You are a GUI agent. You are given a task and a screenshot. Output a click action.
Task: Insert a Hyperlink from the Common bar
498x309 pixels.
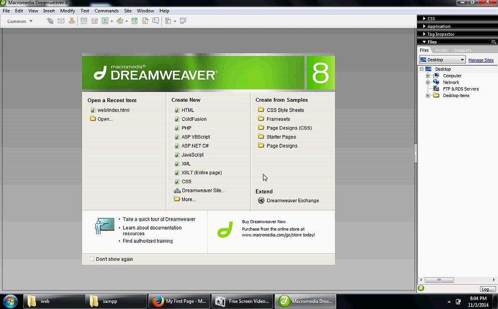coord(50,21)
